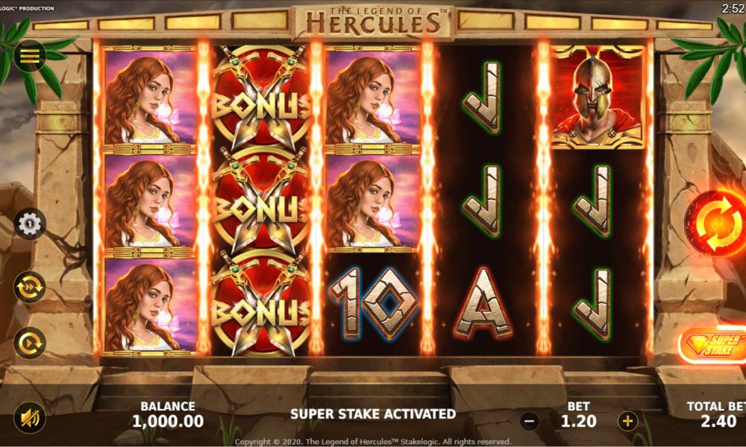The height and width of the screenshot is (447, 746).
Task: Click the top woman symbol on reel one
Action: coord(150,98)
